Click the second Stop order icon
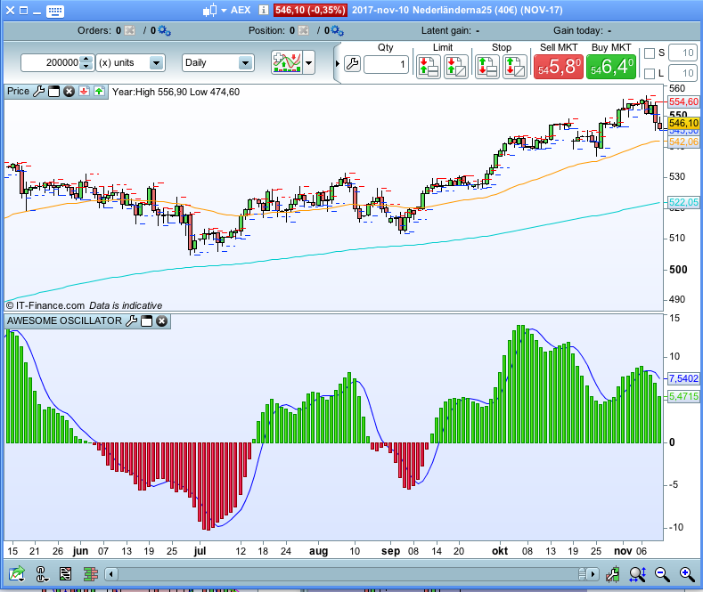 click(515, 66)
